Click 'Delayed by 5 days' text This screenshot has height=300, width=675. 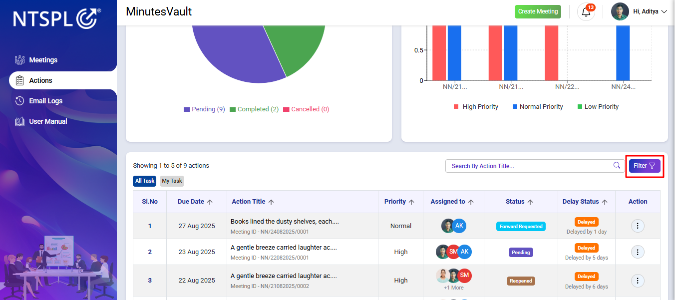click(x=587, y=258)
